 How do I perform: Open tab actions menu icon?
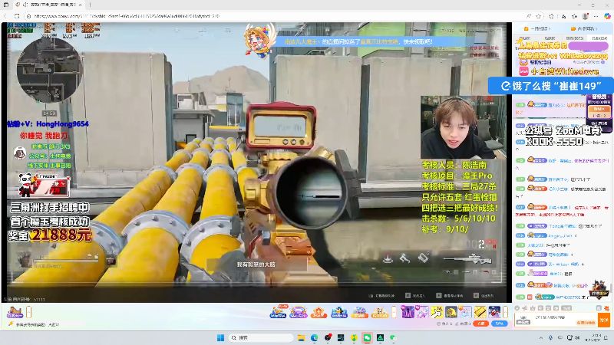click(x=6, y=5)
